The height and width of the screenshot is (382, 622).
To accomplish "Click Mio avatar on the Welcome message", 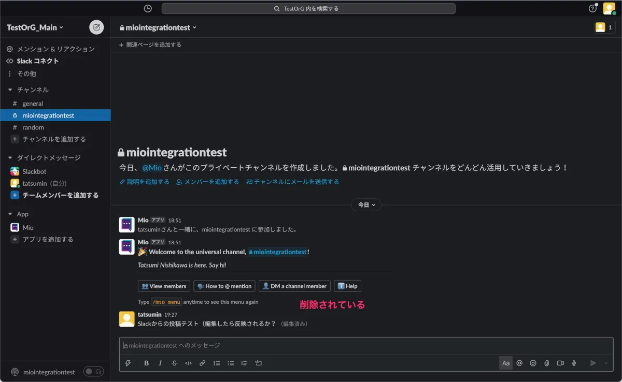I will click(127, 246).
